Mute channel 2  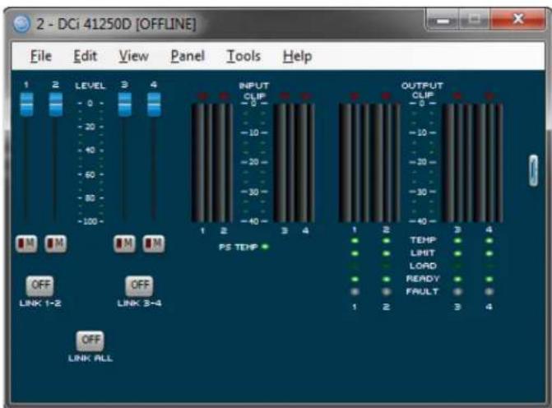tap(56, 243)
